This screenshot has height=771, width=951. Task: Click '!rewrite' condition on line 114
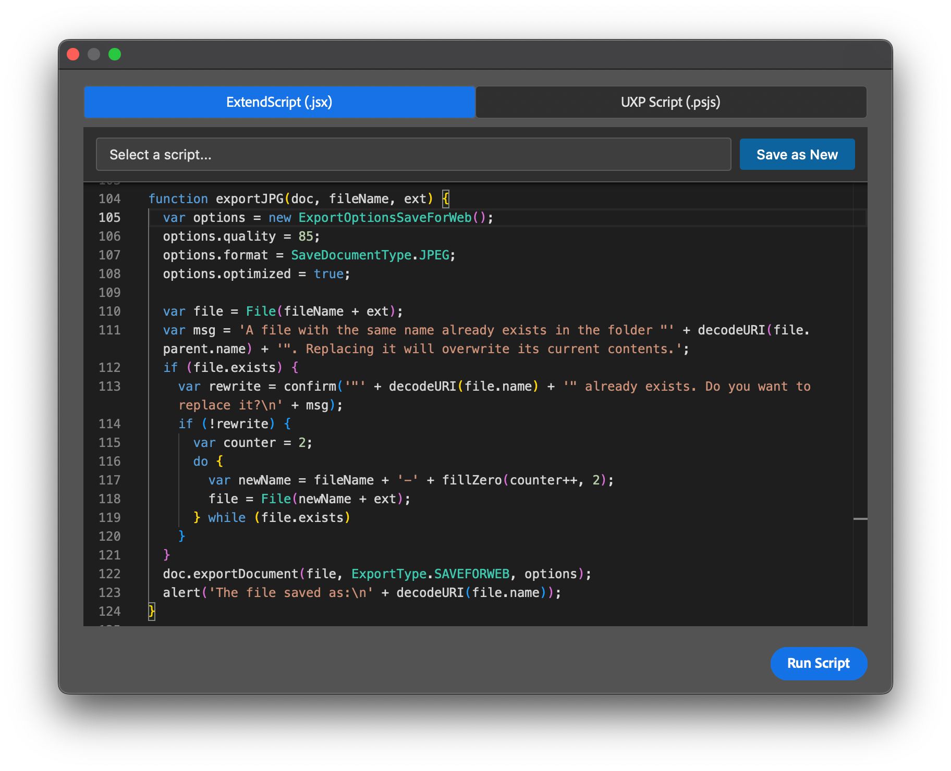pyautogui.click(x=238, y=424)
